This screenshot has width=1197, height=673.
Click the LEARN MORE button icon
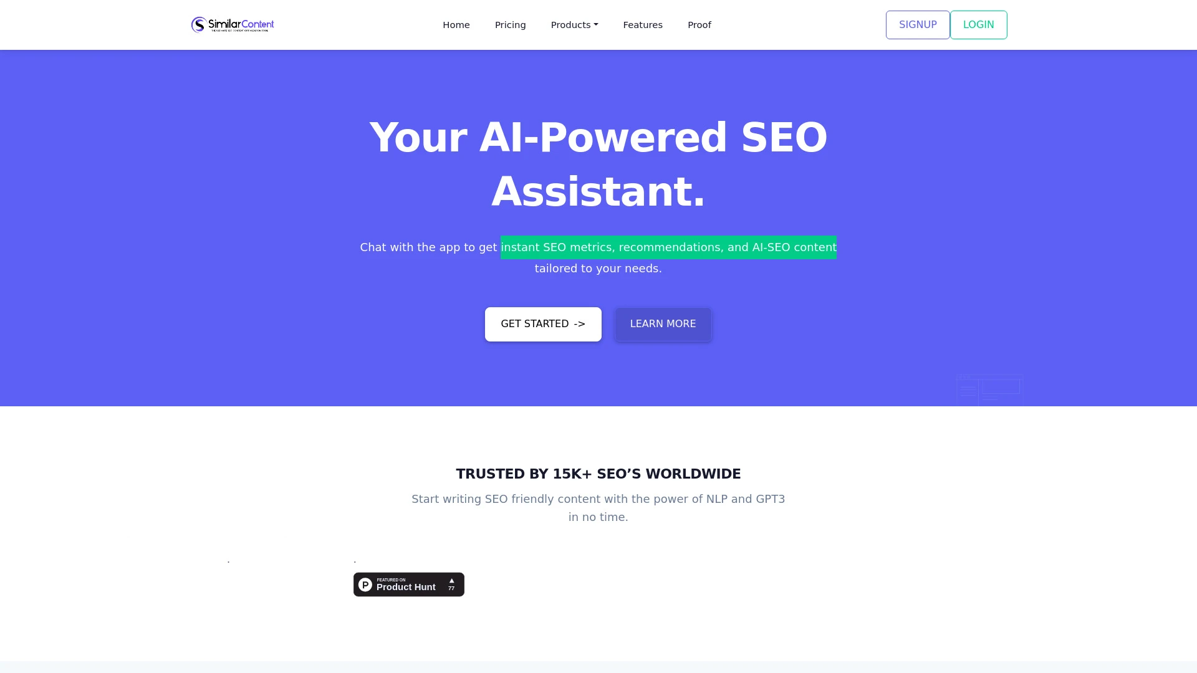663,324
